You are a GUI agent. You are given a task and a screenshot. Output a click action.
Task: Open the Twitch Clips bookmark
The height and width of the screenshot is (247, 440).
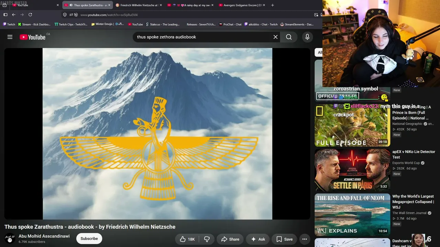[x=71, y=24]
